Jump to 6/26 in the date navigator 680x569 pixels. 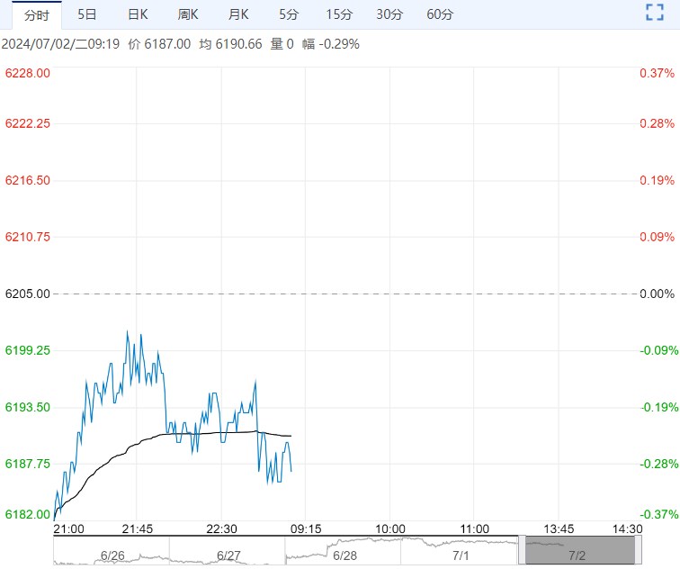[112, 555]
